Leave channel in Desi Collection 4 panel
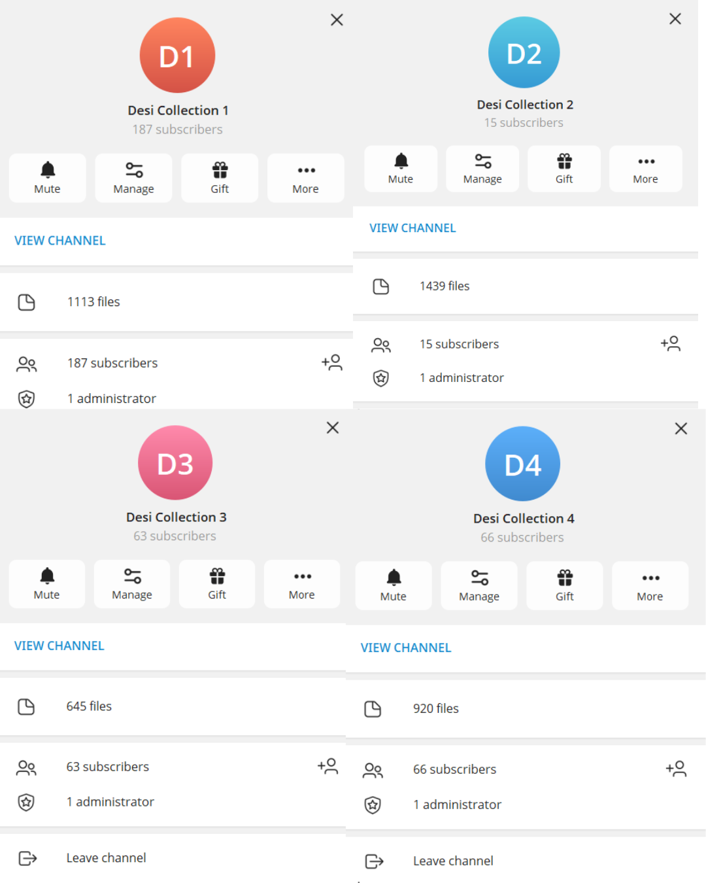Image resolution: width=706 pixels, height=883 pixels. pos(526,861)
